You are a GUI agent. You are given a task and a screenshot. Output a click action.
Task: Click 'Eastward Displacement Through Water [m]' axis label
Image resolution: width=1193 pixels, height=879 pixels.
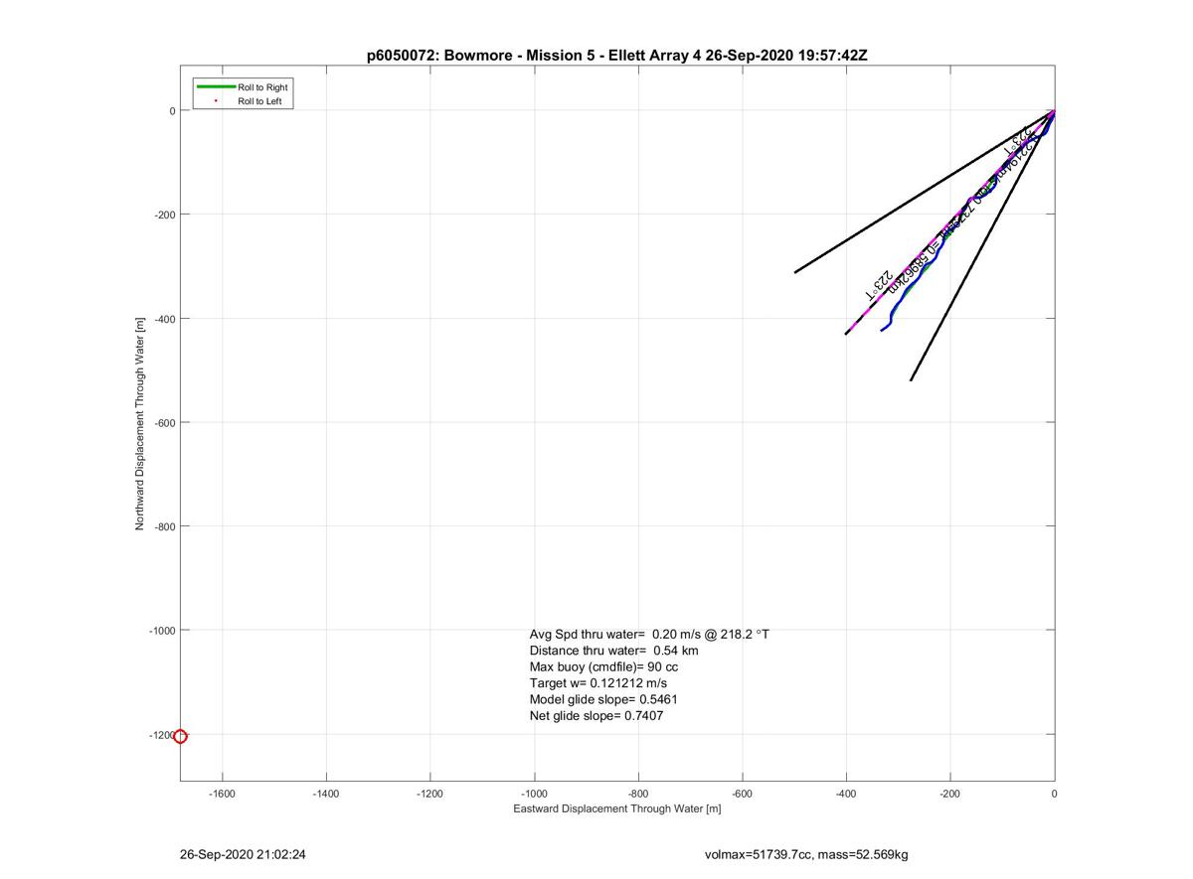point(616,808)
